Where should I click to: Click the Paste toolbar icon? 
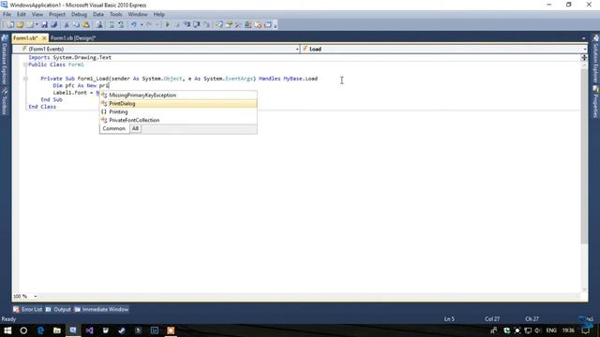(x=85, y=25)
